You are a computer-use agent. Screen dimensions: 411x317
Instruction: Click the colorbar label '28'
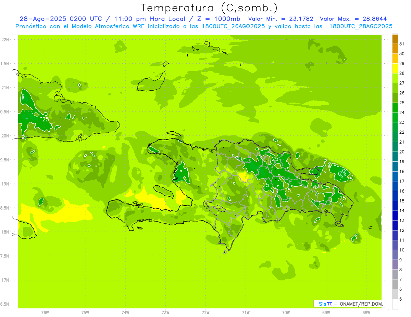[402, 73]
